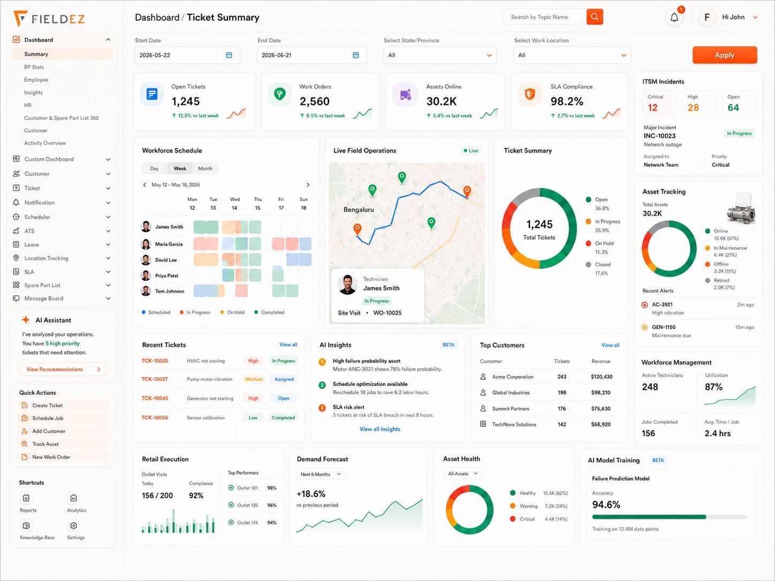Open the Settings gear shortcut
This screenshot has height=581, width=775.
(x=74, y=525)
